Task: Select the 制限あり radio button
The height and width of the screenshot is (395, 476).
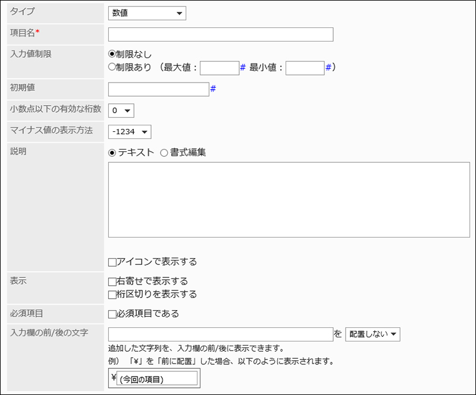Action: click(112, 68)
